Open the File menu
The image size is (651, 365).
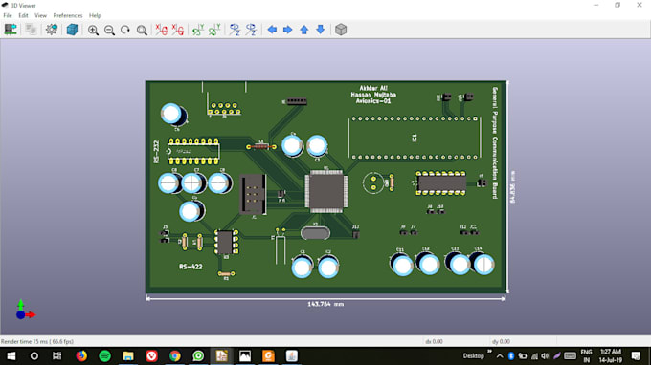pos(8,15)
